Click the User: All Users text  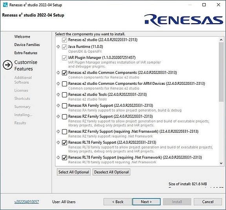coord(64,202)
